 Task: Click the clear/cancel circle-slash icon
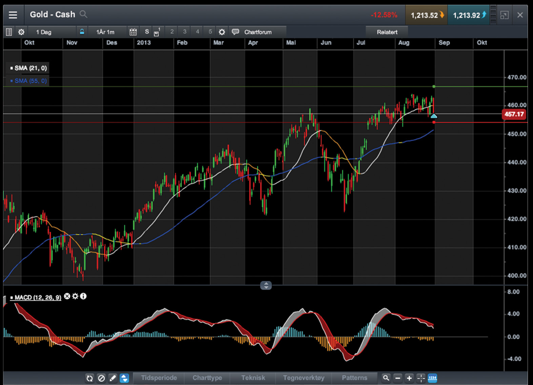[101, 378]
